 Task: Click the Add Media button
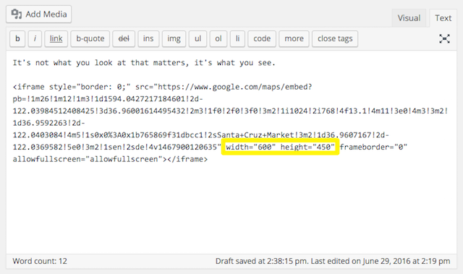pyautogui.click(x=38, y=14)
